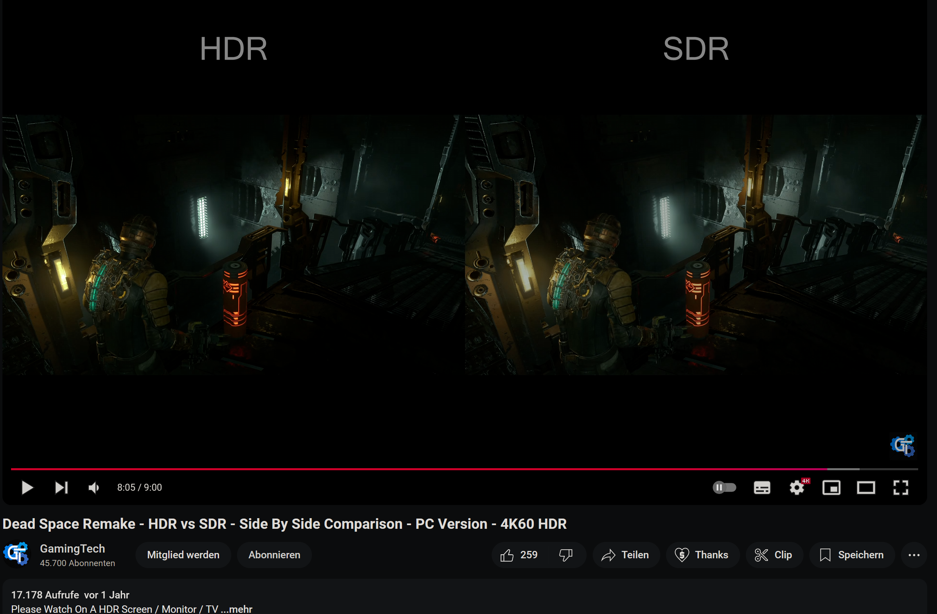Dislike the video with thumbs down
This screenshot has height=614, width=937.
[x=566, y=555]
